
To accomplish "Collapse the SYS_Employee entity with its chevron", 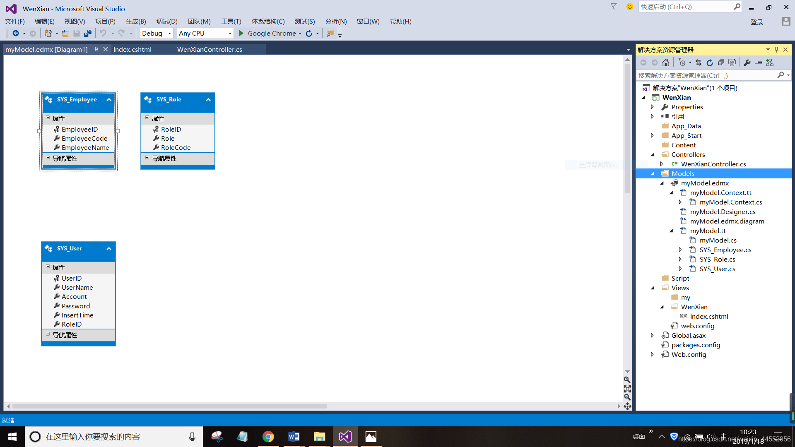I will point(109,100).
